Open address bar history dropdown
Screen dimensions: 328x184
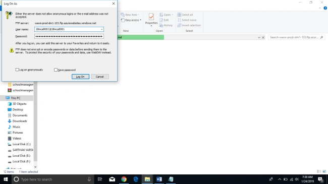(x=259, y=37)
